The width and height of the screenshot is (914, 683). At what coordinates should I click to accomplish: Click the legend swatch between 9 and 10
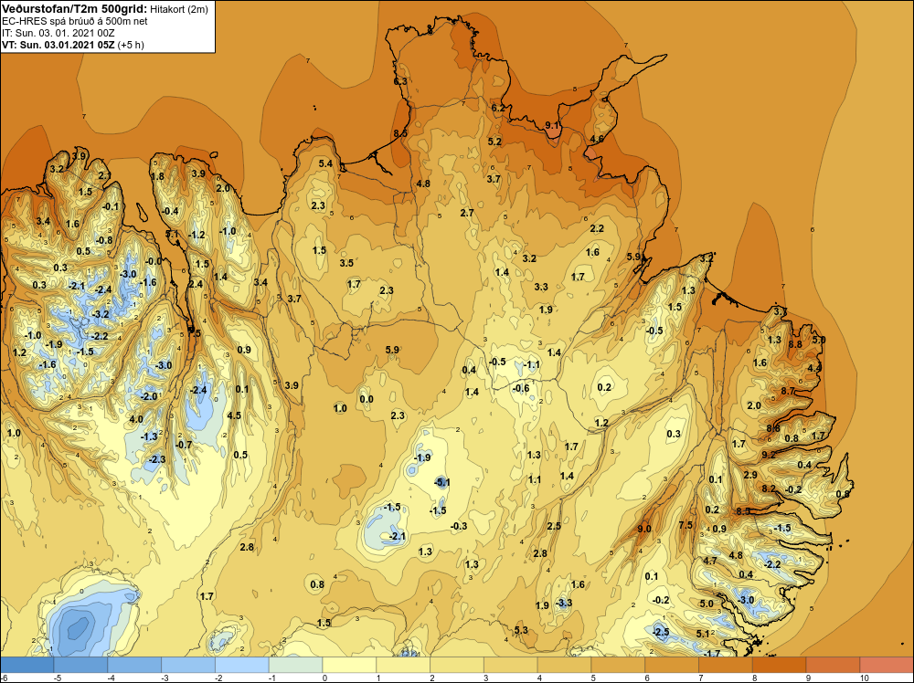(833, 665)
